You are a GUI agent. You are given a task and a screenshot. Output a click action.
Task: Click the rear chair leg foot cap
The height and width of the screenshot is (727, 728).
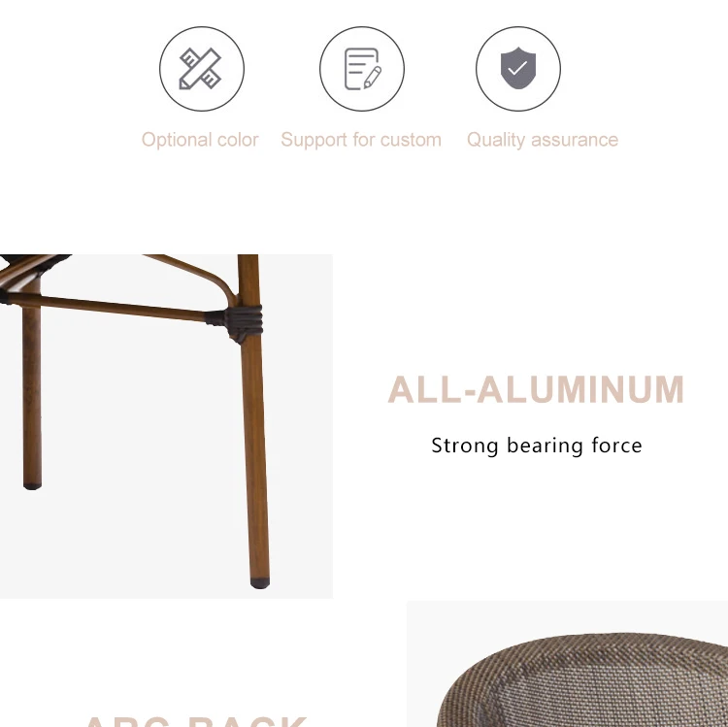(32, 486)
